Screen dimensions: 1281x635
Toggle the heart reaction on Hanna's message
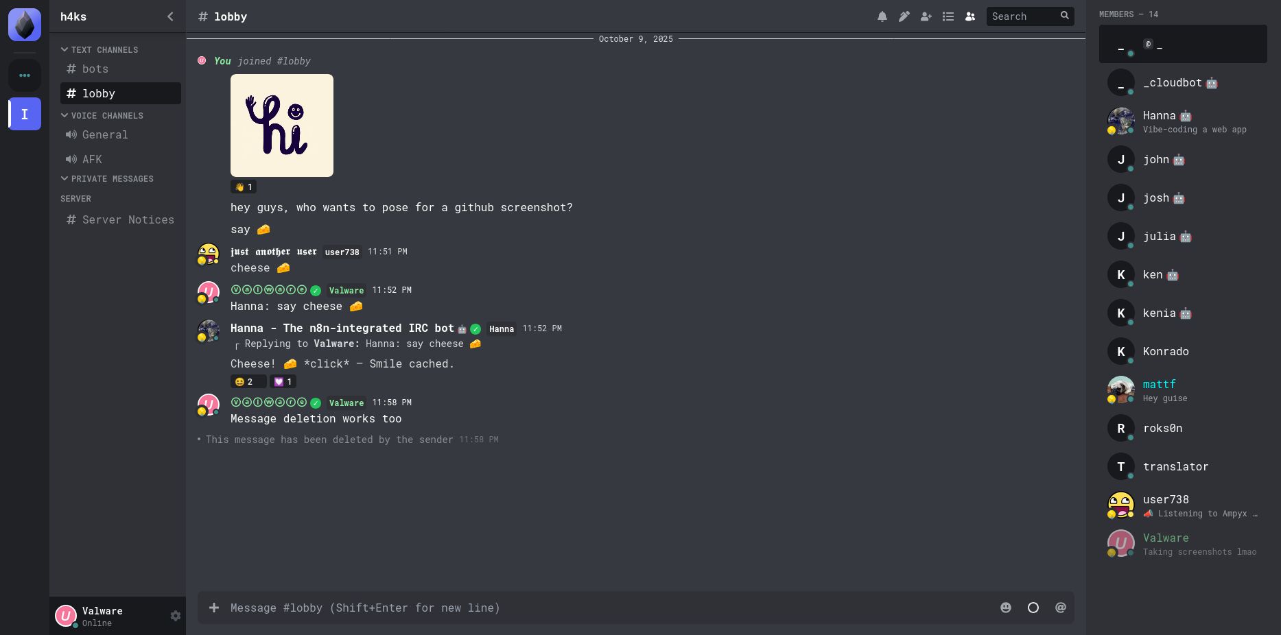(x=283, y=381)
